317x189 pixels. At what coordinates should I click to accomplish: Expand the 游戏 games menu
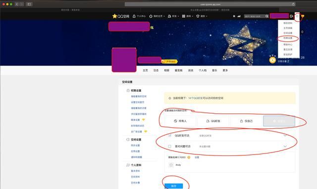(187, 16)
